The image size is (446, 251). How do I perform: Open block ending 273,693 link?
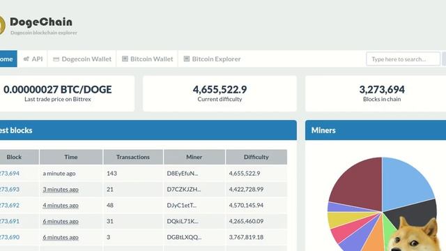[x=10, y=189]
